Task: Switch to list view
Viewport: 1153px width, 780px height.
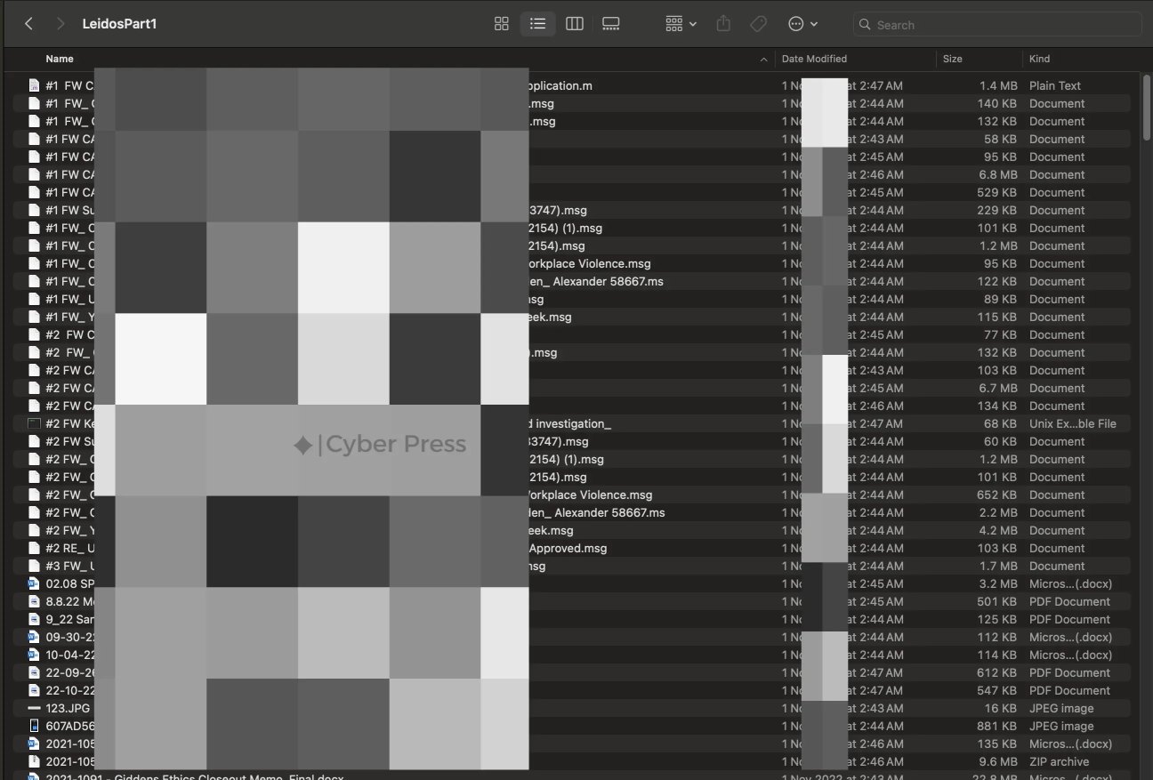Action: pyautogui.click(x=537, y=24)
